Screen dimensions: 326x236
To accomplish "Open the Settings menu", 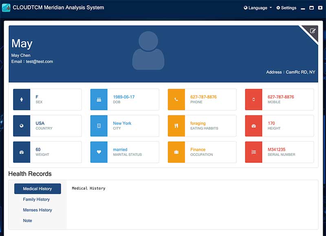I will coord(286,8).
